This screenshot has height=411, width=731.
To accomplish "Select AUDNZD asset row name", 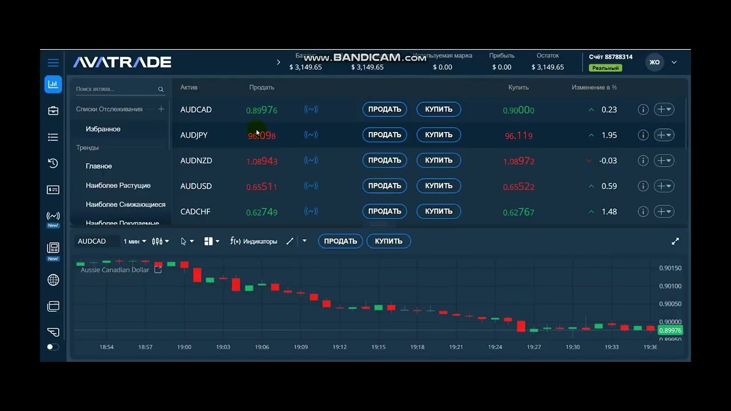I will pyautogui.click(x=196, y=161).
